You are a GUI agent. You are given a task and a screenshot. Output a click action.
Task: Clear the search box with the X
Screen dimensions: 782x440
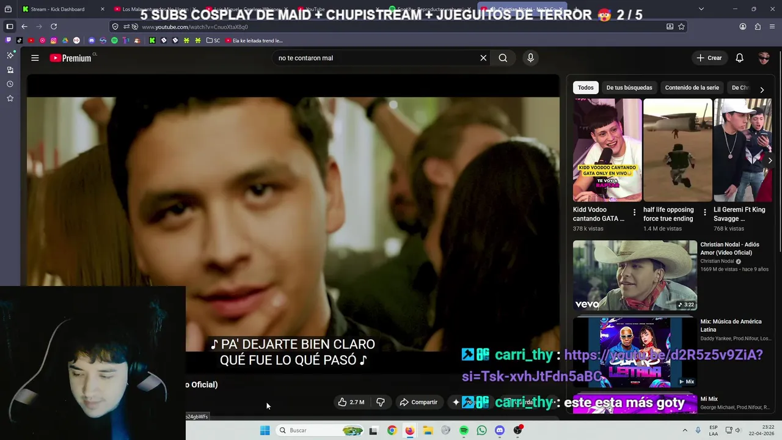[483, 58]
